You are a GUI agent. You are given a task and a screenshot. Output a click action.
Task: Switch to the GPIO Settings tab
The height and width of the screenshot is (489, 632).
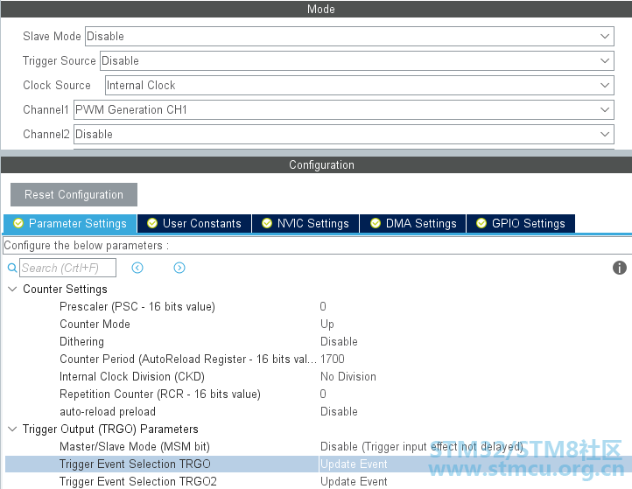click(521, 224)
